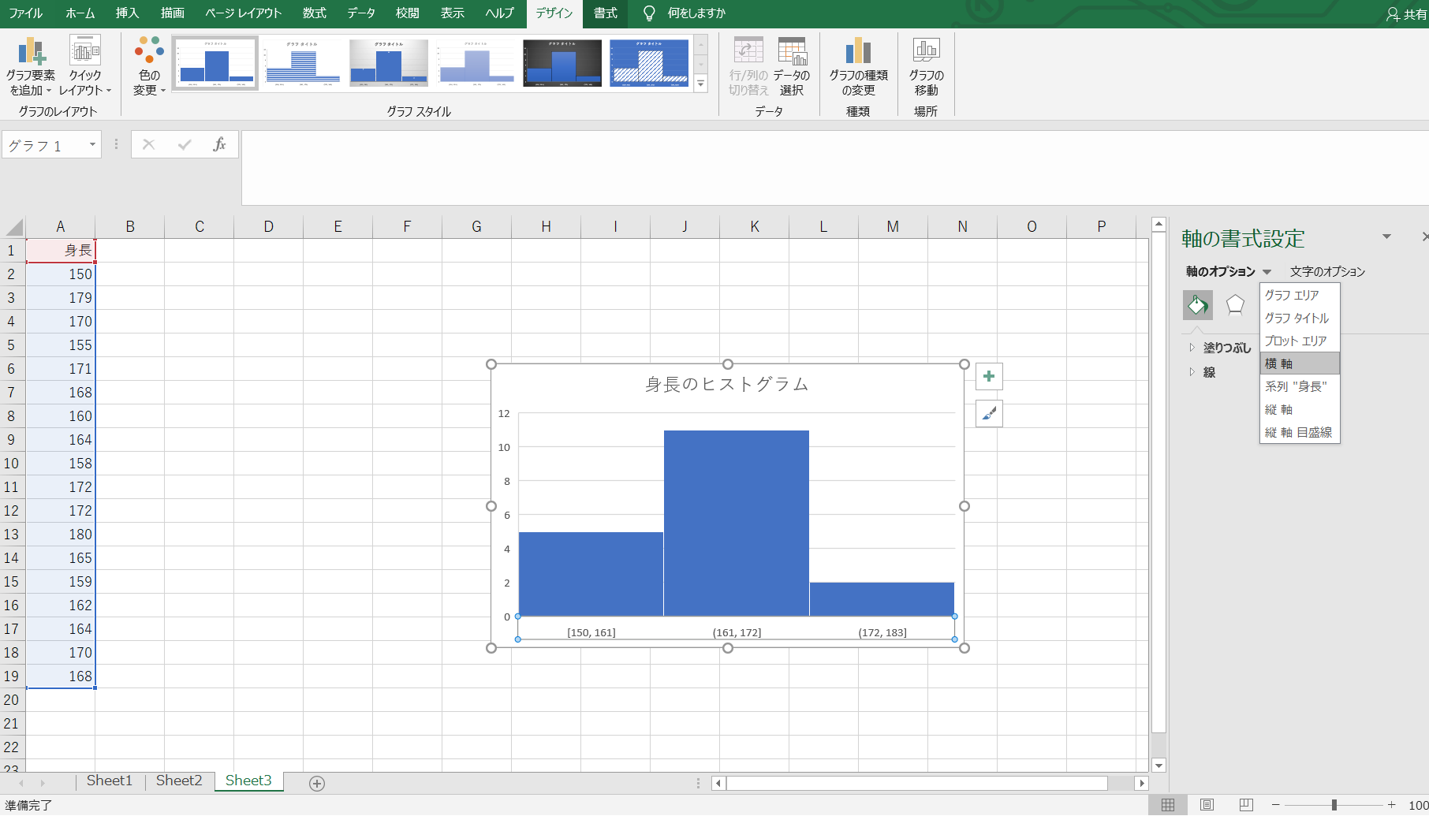
Task: Select プロット エリア from dropdown list
Action: pos(1300,341)
